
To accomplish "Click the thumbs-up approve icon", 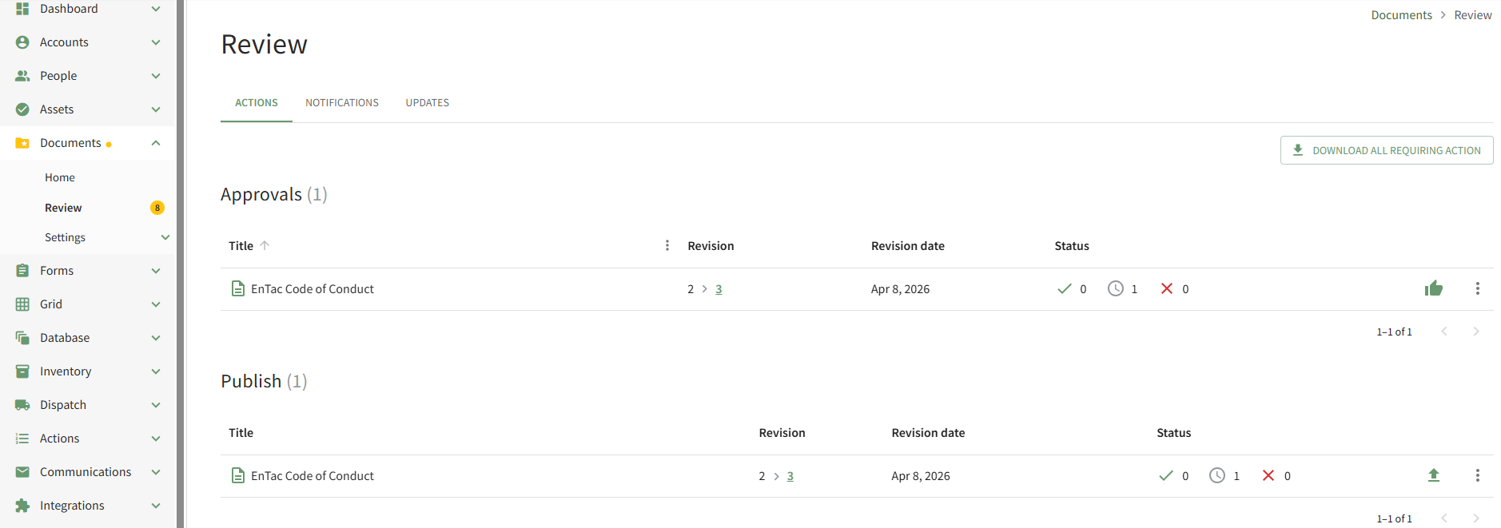I will [x=1433, y=288].
